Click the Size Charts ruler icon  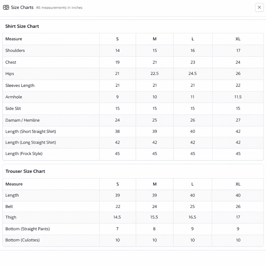tap(6, 8)
